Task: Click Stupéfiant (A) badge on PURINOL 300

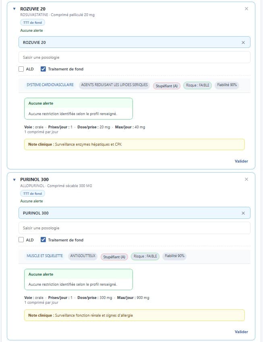Action: 114,257
